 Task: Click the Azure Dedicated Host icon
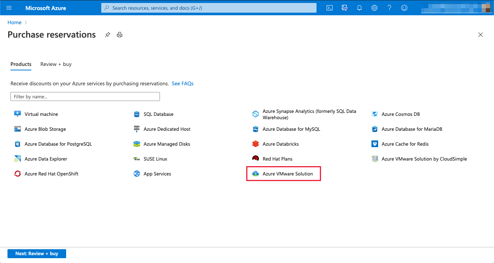137,129
